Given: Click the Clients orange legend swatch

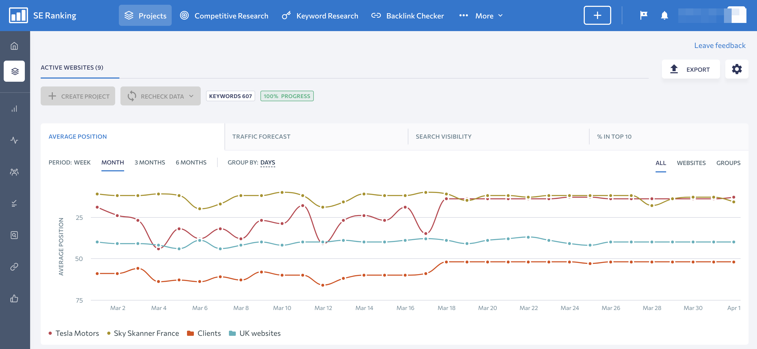Looking at the screenshot, I should (x=190, y=333).
